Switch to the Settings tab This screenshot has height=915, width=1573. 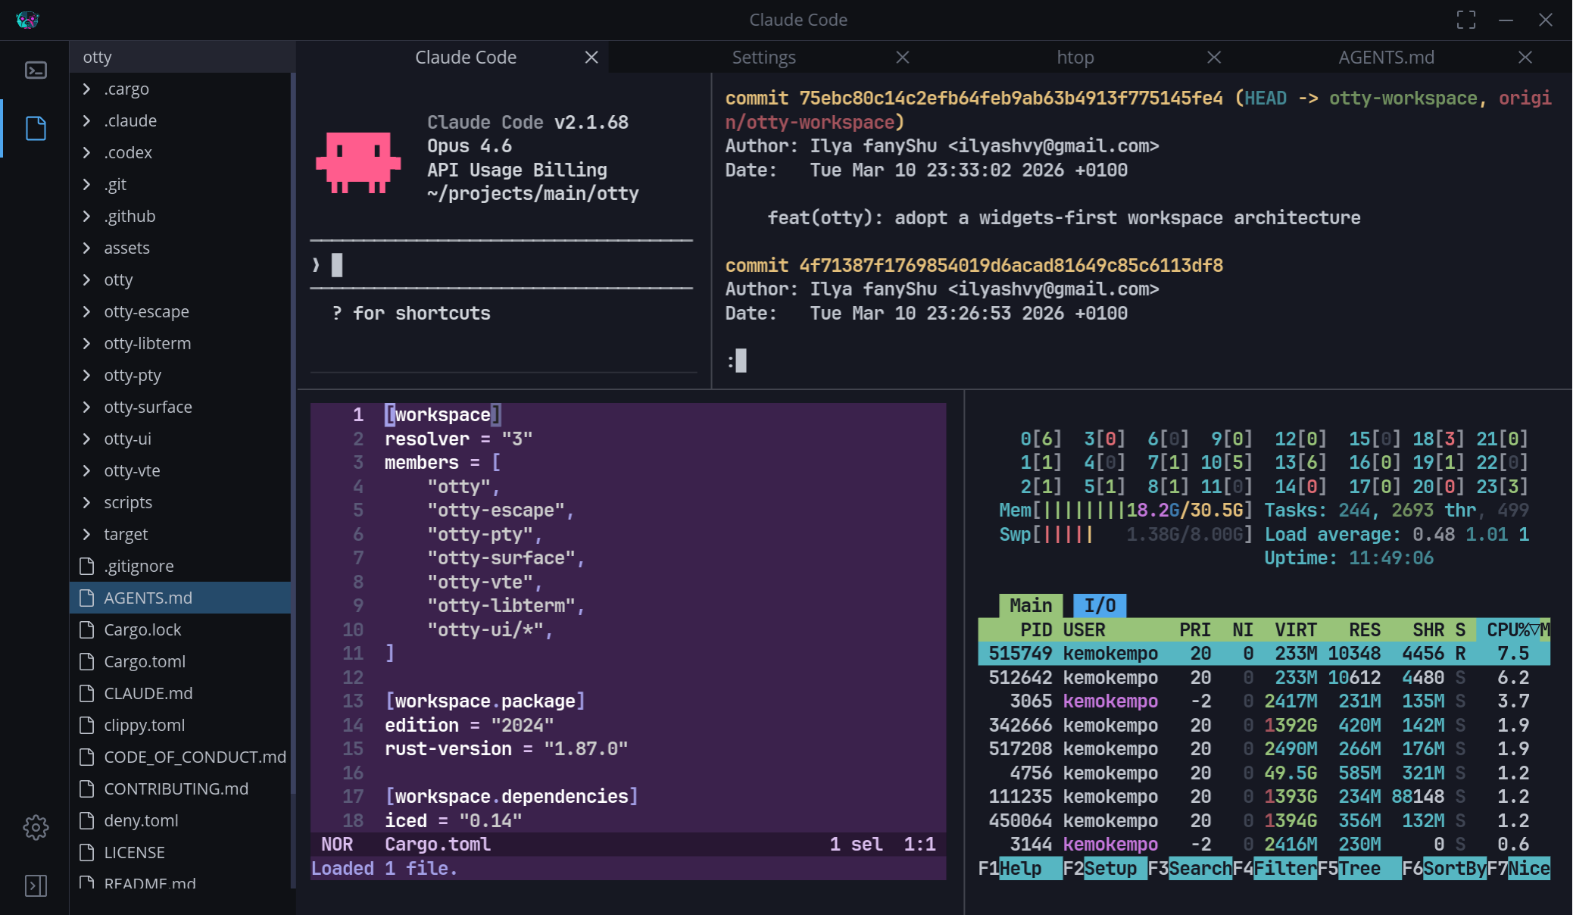point(763,58)
